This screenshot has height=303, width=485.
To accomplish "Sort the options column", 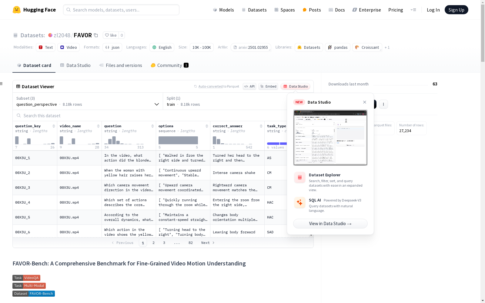I will pyautogui.click(x=207, y=126).
